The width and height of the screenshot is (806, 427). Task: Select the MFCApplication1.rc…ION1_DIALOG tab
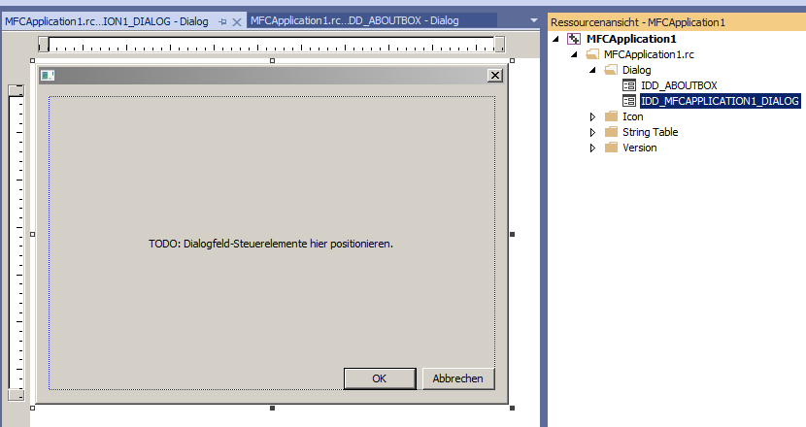pyautogui.click(x=107, y=21)
